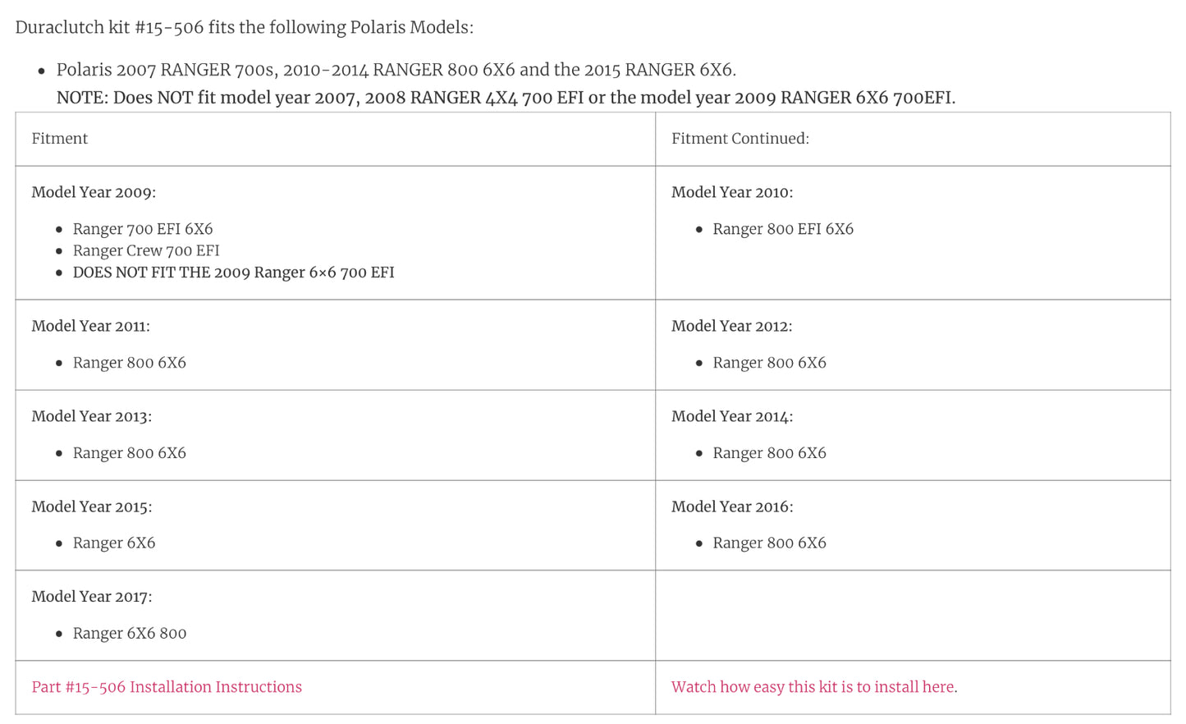Click the 'Model Year 2016:' heading
Image resolution: width=1186 pixels, height=724 pixels.
pos(732,507)
